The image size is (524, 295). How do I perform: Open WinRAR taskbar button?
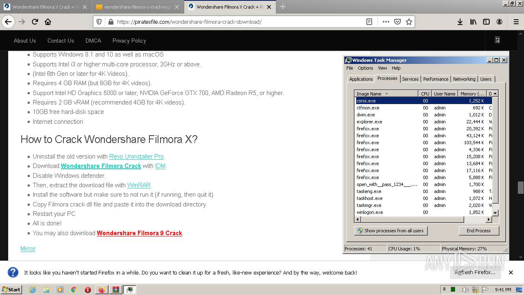point(116,290)
